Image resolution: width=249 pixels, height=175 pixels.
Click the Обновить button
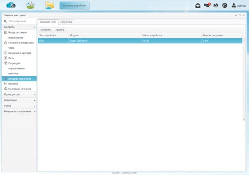46,30
